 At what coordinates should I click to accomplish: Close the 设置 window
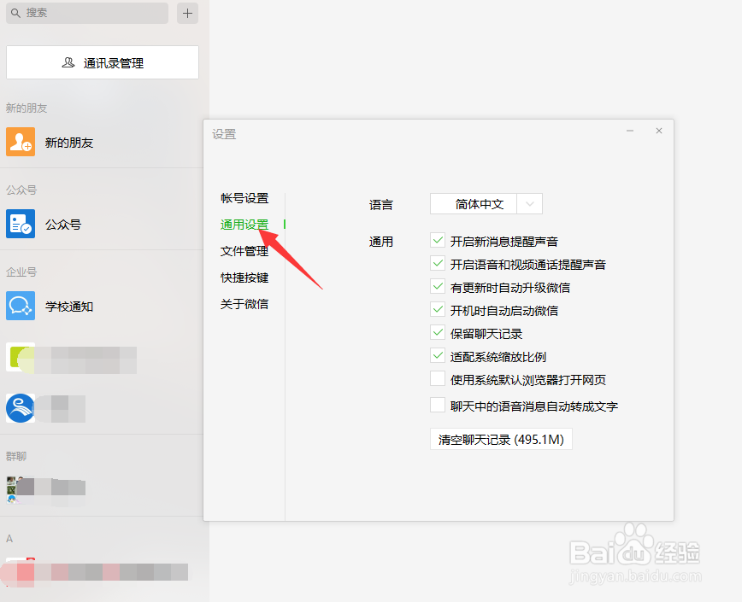tap(659, 131)
